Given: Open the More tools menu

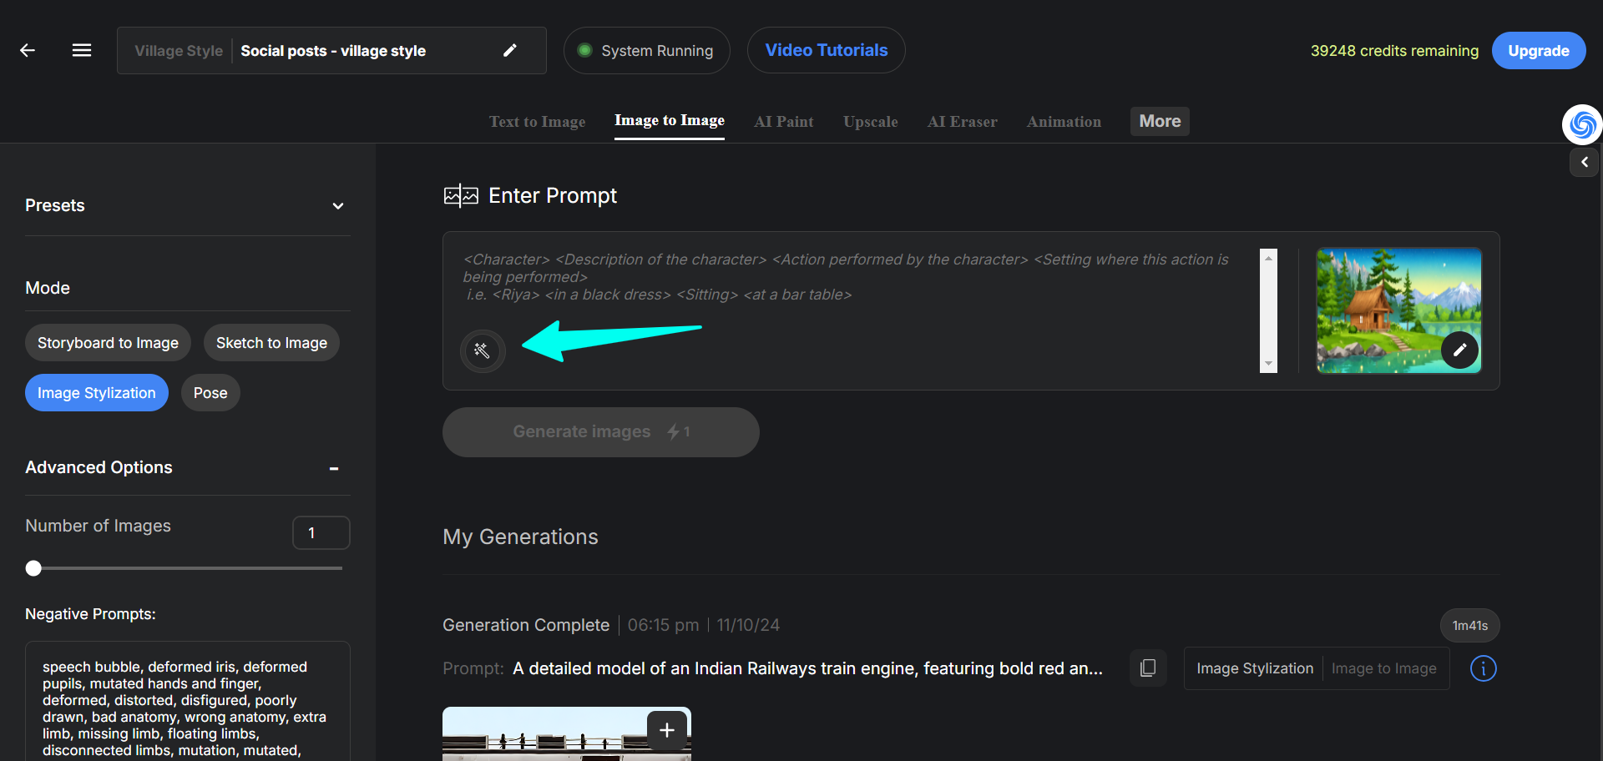Looking at the screenshot, I should (1160, 121).
